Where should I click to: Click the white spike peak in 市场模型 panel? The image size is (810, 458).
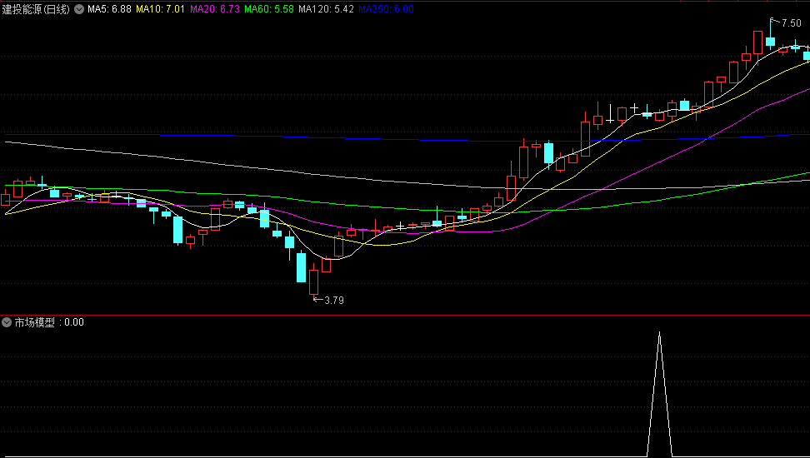point(659,333)
